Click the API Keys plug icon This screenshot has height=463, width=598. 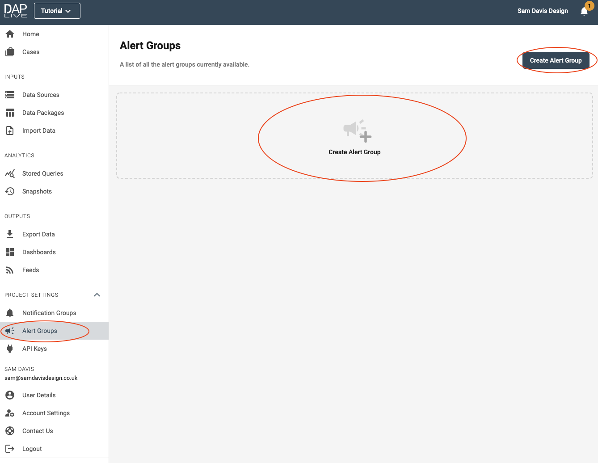(x=10, y=349)
